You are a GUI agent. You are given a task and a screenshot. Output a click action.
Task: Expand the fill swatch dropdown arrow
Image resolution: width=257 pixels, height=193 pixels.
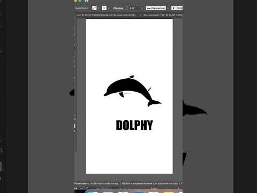(x=99, y=8)
